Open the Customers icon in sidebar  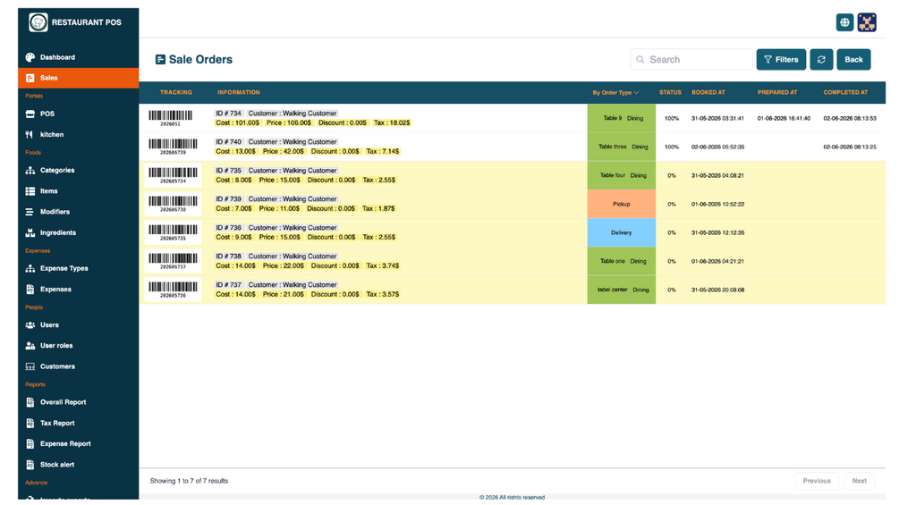click(30, 366)
